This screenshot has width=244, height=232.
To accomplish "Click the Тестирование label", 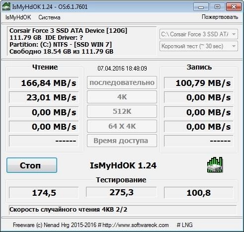I will coord(121,180).
